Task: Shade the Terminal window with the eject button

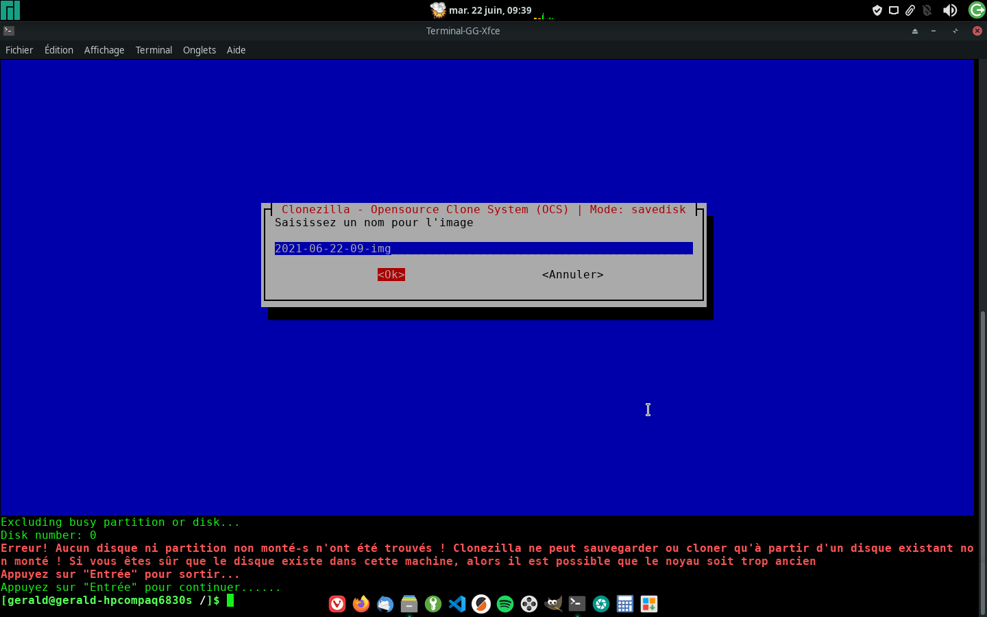Action: pyautogui.click(x=914, y=31)
